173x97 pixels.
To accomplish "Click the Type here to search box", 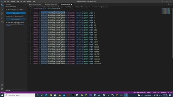I will coord(20,95).
